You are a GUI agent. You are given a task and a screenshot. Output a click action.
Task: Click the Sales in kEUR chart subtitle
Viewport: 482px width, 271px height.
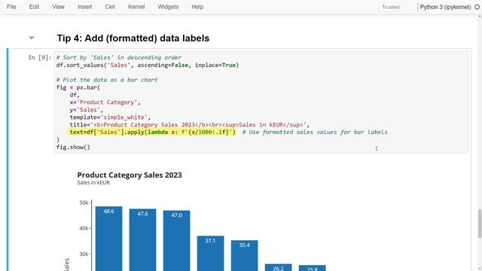[x=93, y=182]
